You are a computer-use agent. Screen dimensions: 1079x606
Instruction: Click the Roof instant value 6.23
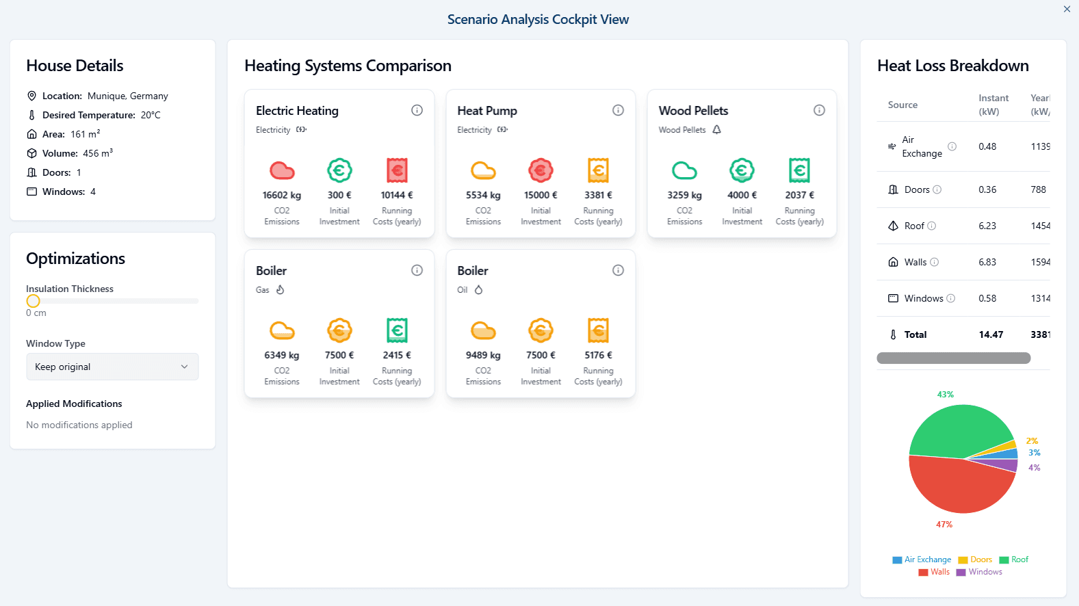[987, 226]
